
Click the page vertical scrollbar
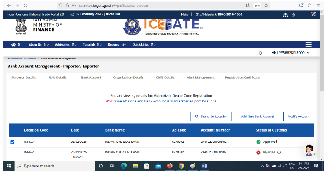point(322,53)
